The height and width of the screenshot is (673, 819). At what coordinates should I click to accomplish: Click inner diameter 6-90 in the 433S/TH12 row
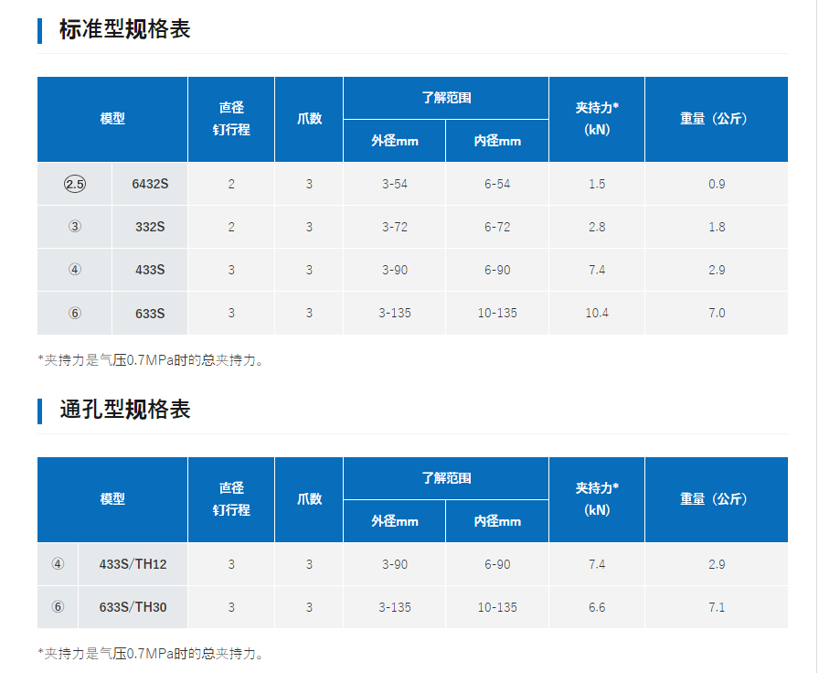click(x=497, y=564)
